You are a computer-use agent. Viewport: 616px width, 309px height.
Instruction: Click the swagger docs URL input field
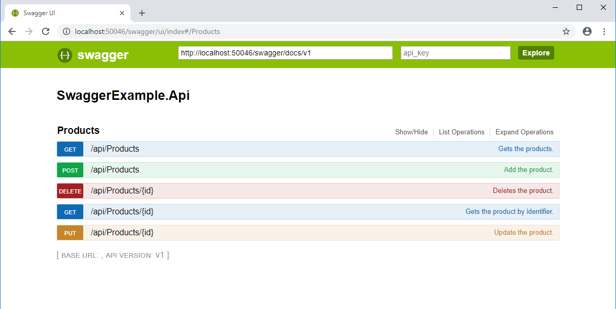[x=285, y=53]
